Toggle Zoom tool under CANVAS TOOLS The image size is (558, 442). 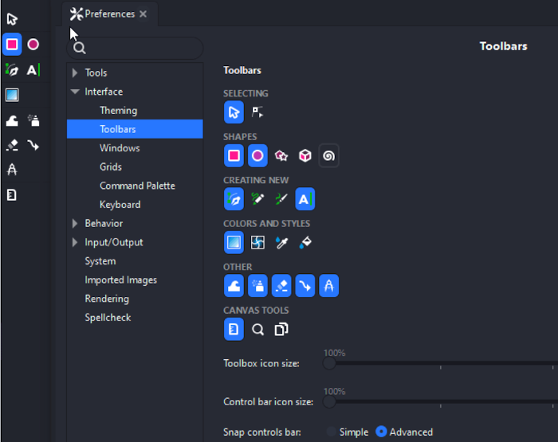(x=257, y=329)
